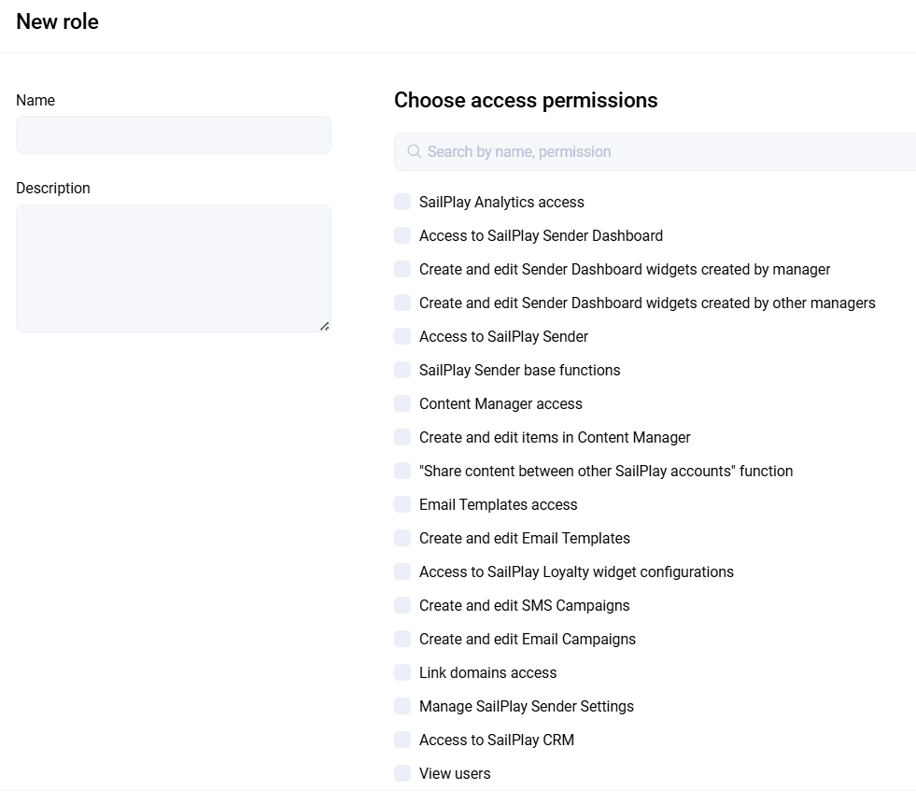Viewport: 916px width, 804px height.
Task: Click the Name input field
Action: (174, 134)
